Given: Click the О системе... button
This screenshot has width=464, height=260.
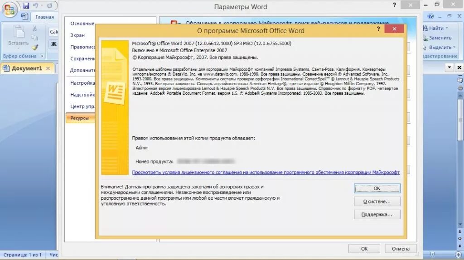Looking at the screenshot, I should 377,202.
